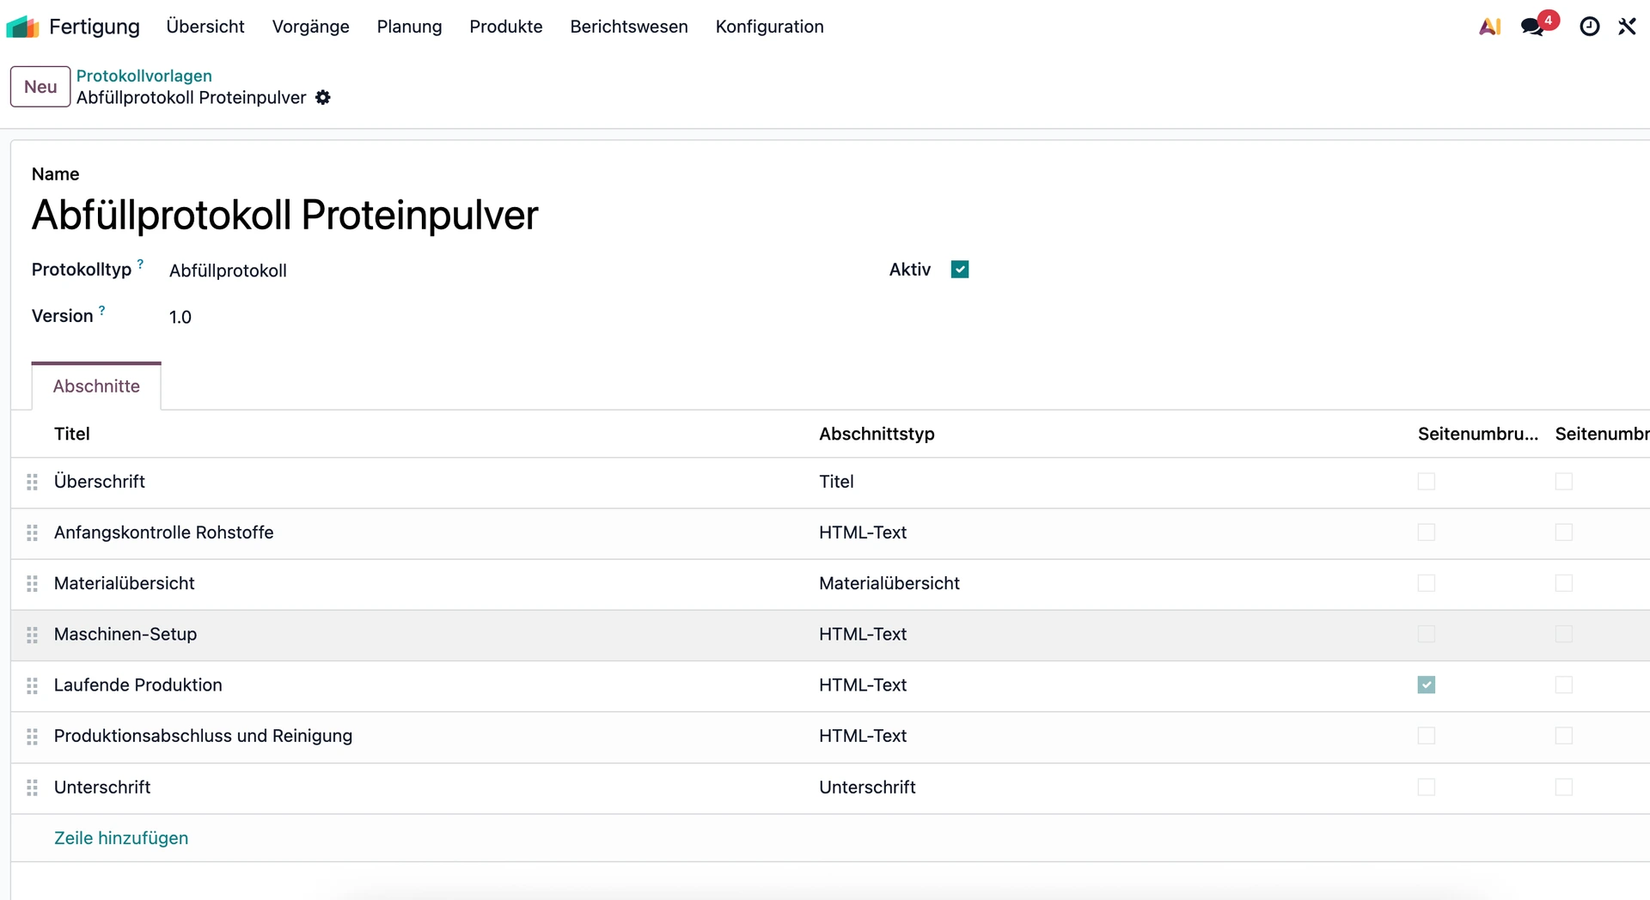This screenshot has height=900, width=1650.
Task: Grab the drag handle of Anfangskontrolle Rohstoffe row
Action: coord(33,533)
